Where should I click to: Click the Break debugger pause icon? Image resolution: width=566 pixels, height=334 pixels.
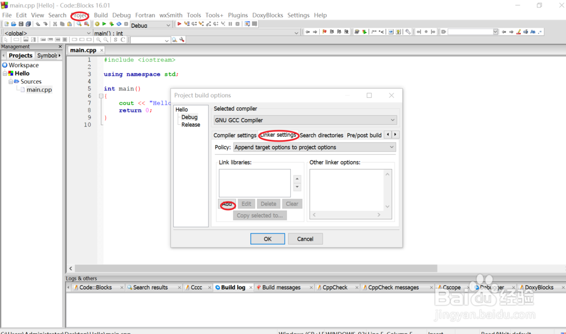230,24
